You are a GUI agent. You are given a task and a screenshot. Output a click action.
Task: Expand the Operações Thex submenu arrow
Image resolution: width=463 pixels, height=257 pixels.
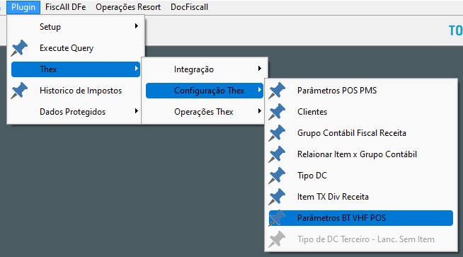pos(259,111)
